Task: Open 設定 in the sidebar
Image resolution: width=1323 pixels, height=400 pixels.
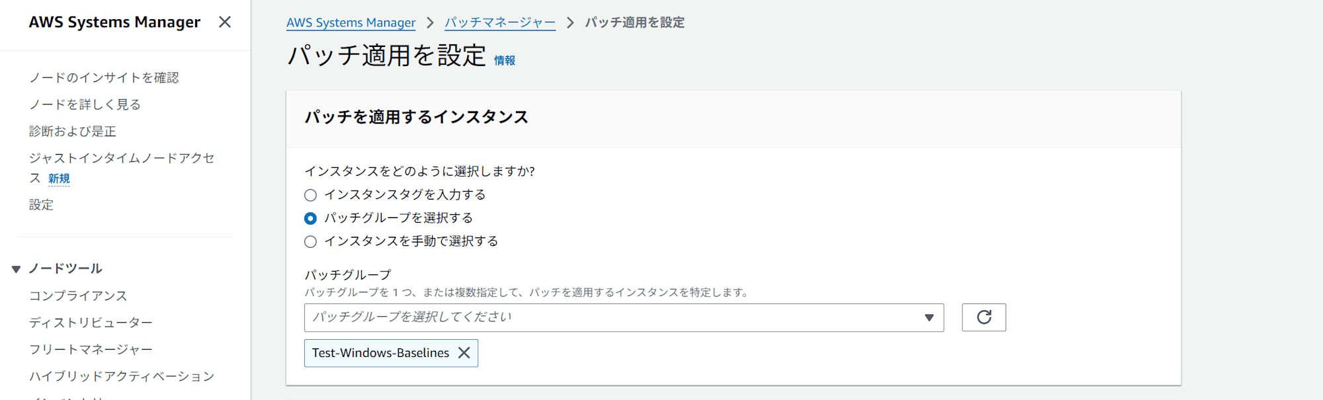Action: point(41,205)
